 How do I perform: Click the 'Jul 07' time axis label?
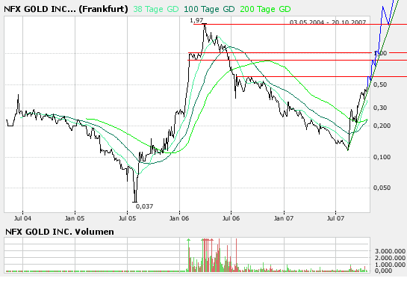tap(335, 218)
